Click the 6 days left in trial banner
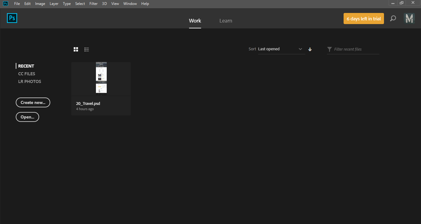Image resolution: width=421 pixels, height=224 pixels. click(x=364, y=19)
